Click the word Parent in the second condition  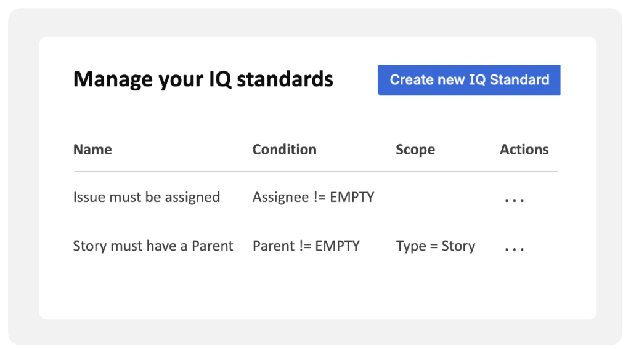click(273, 246)
